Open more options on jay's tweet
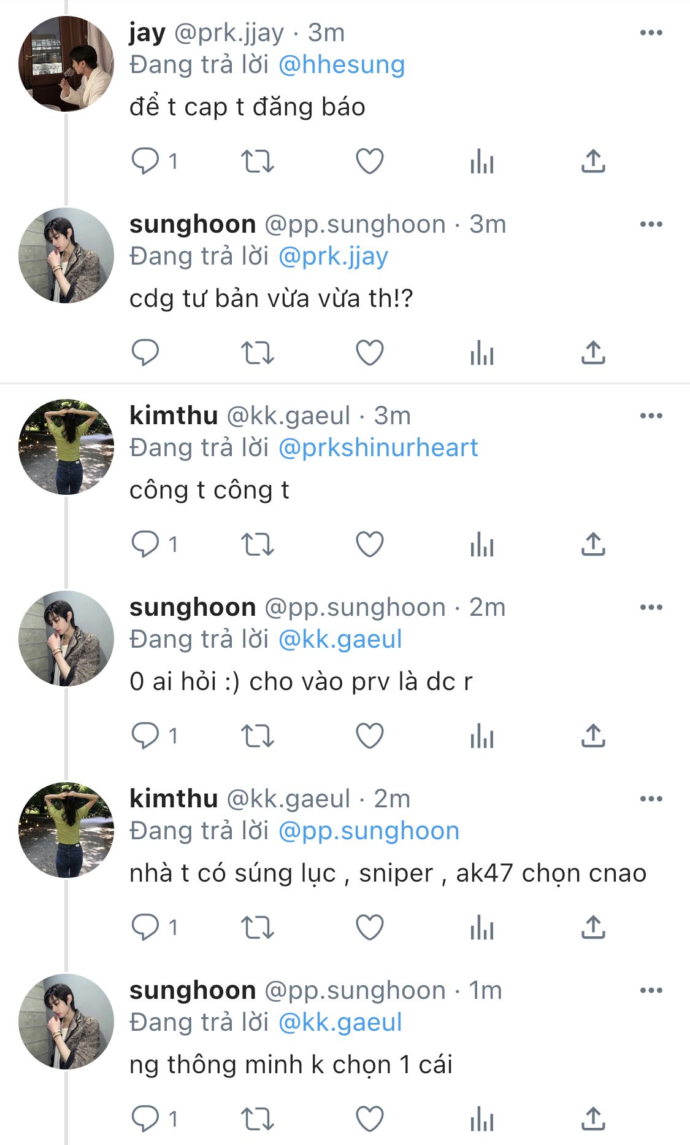The image size is (690, 1145). [651, 33]
